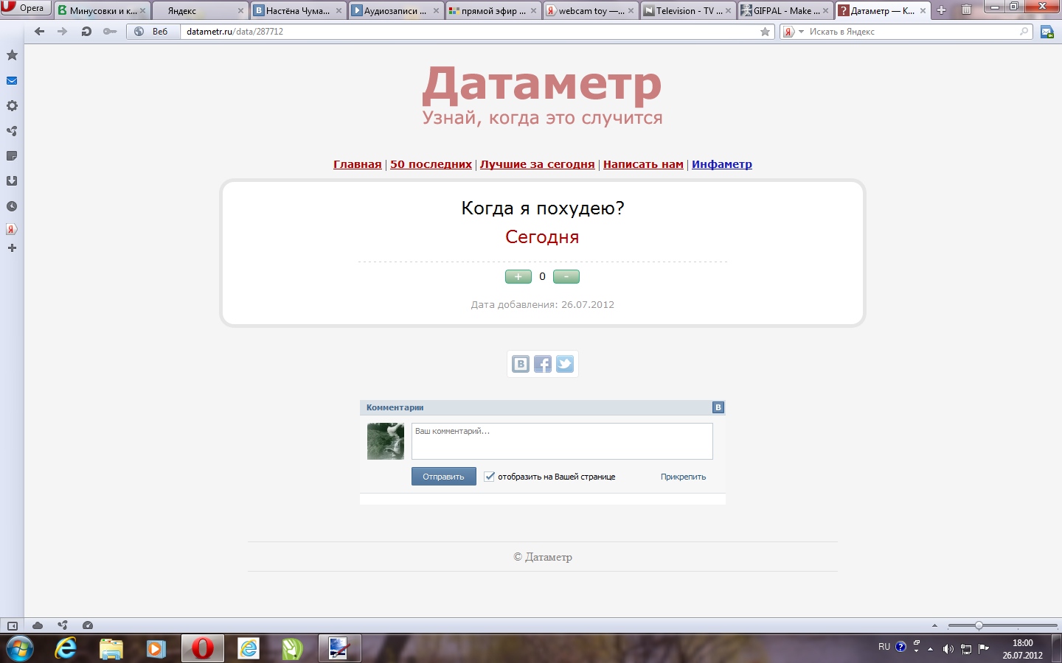The width and height of the screenshot is (1062, 663).
Task: Open the password manager key icon
Action: [110, 32]
